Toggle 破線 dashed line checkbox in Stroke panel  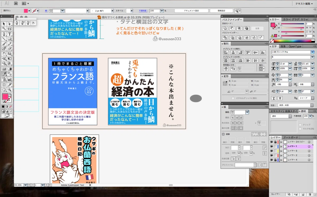pos(223,134)
